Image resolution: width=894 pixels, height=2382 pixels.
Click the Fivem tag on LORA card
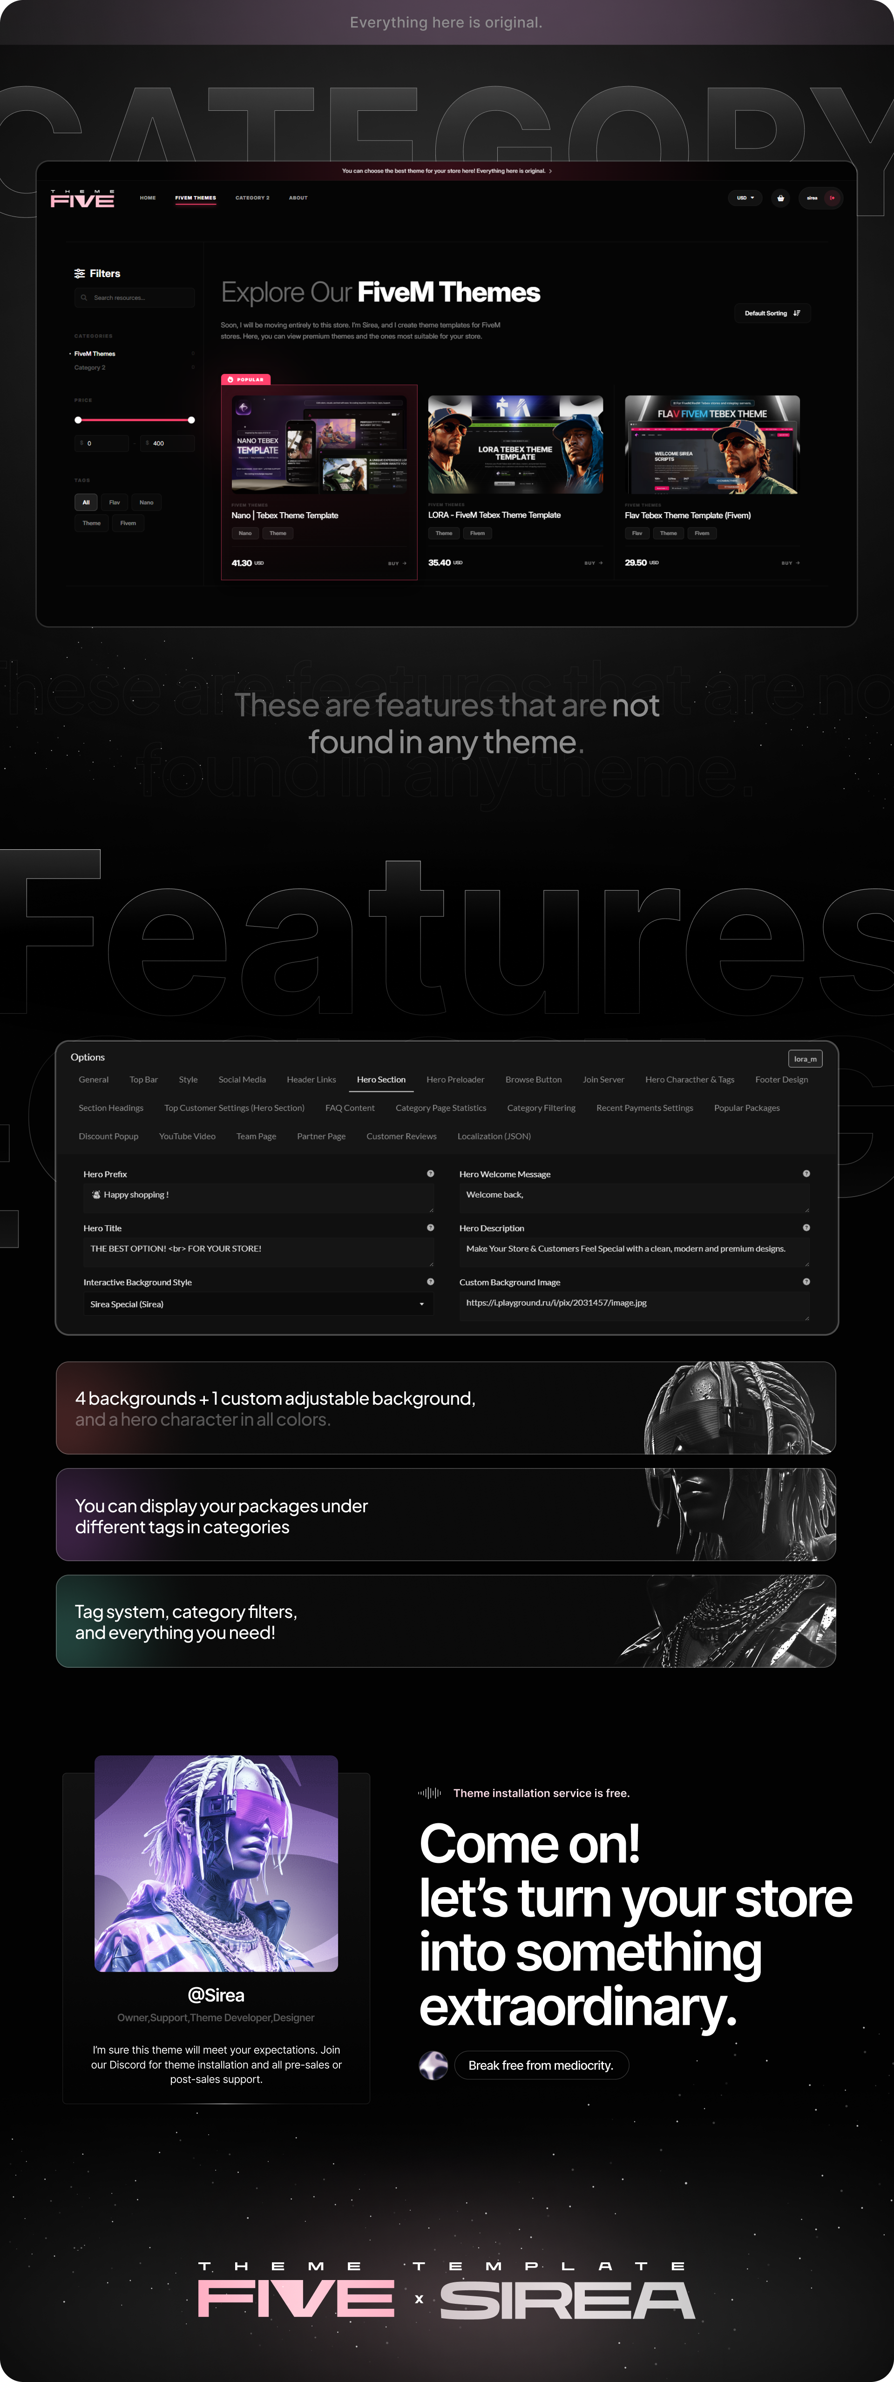point(477,534)
